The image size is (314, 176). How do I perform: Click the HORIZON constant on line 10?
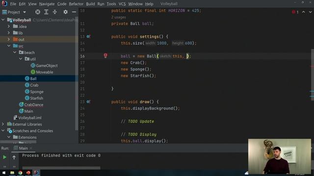coord(177,10)
